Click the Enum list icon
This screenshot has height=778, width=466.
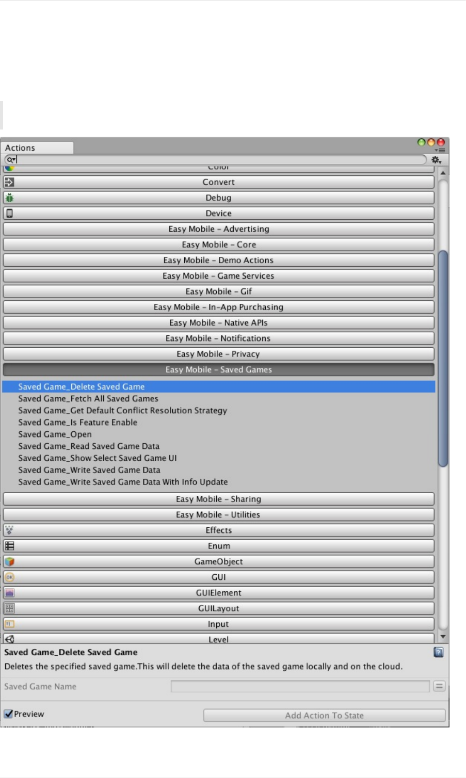pyautogui.click(x=9, y=546)
